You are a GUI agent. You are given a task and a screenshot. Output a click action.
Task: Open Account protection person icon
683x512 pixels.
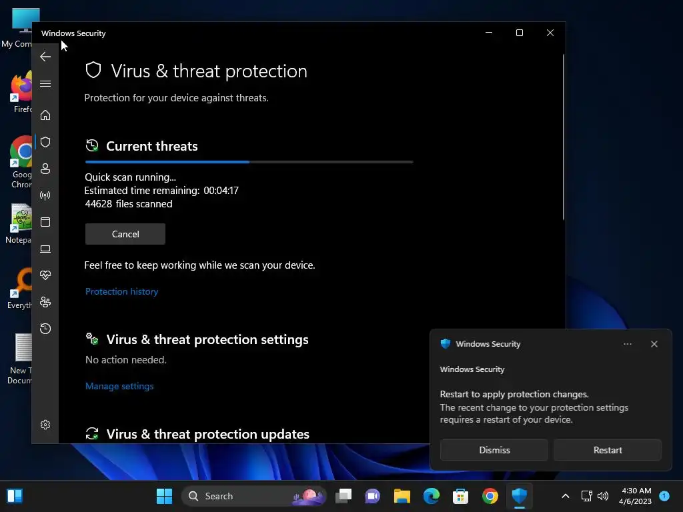(x=45, y=169)
